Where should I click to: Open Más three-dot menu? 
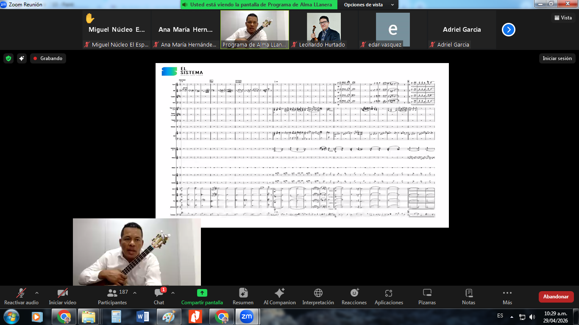[x=507, y=296]
